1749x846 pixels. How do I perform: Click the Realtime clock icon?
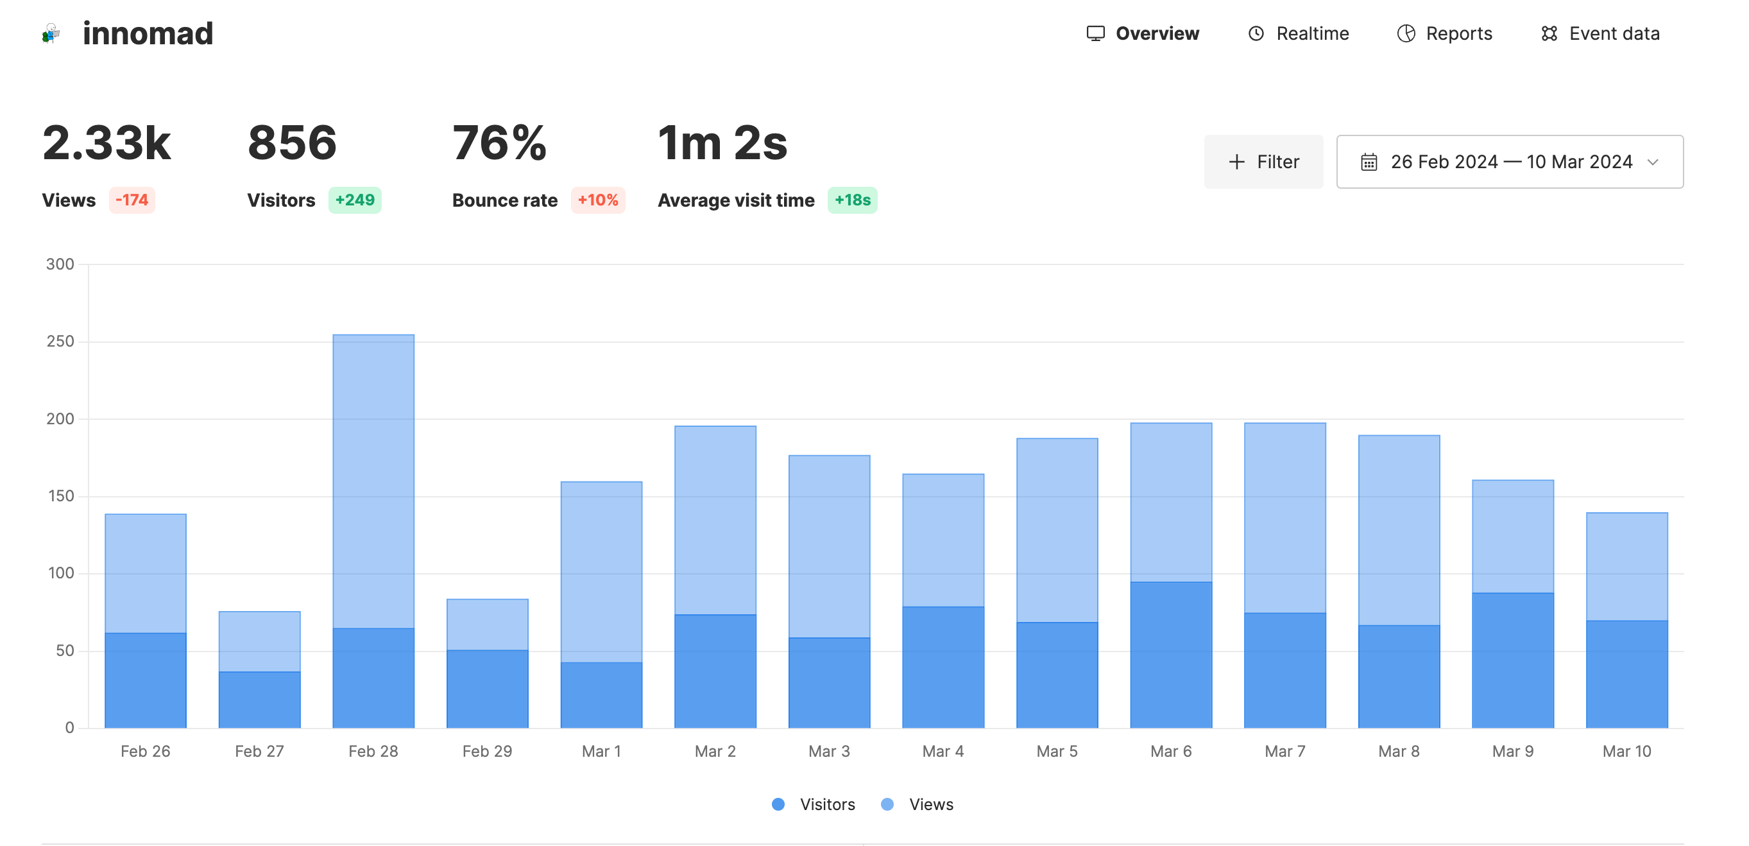coord(1256,33)
